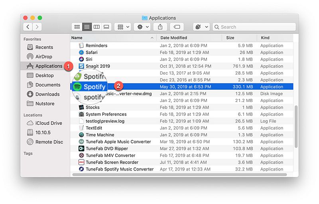Open Remote Disc in the sidebar
Screen dimensions: 319x204
45,142
